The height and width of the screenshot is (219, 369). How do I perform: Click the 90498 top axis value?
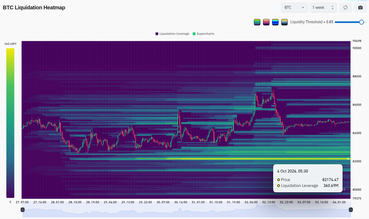[357, 41]
